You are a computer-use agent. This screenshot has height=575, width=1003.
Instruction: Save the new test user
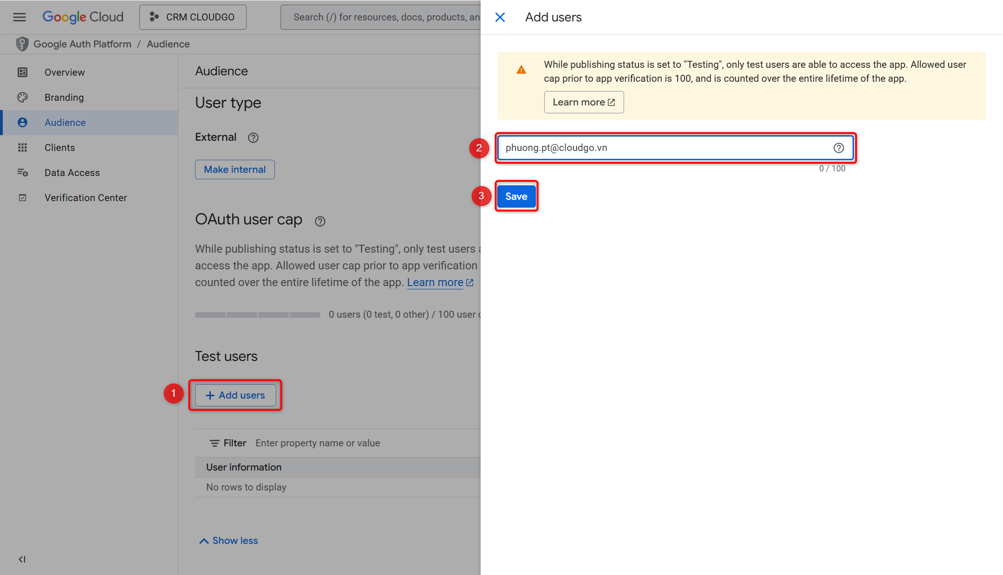516,196
